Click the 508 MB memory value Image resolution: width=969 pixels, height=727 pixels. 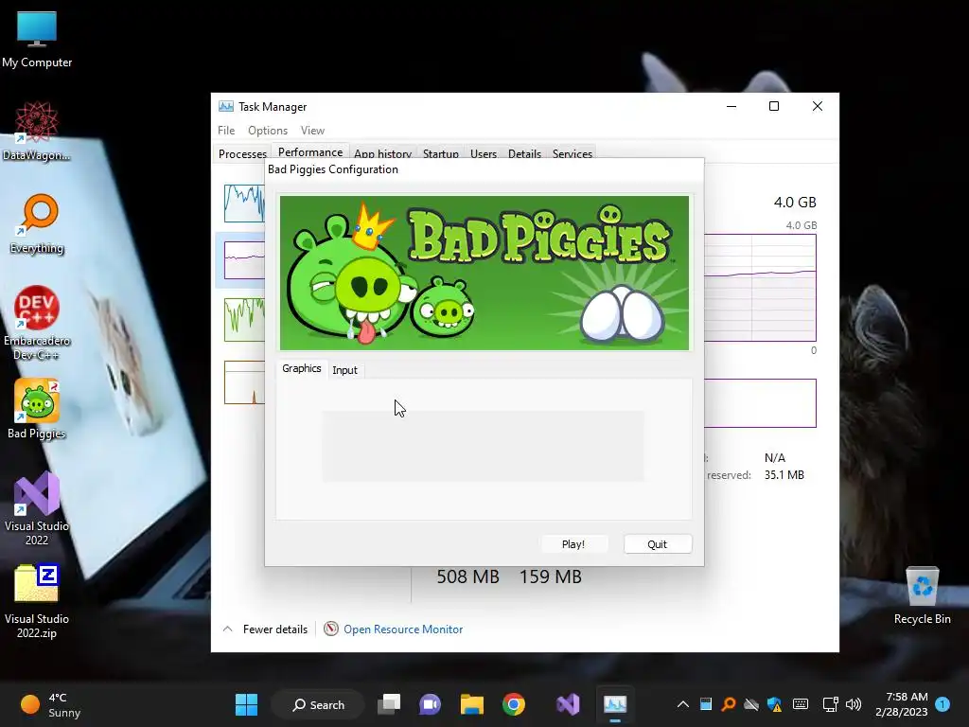467,576
